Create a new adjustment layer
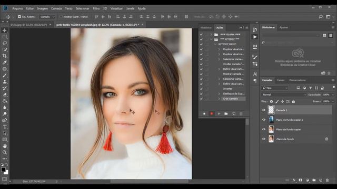The height and width of the screenshot is (189, 337). point(308,180)
